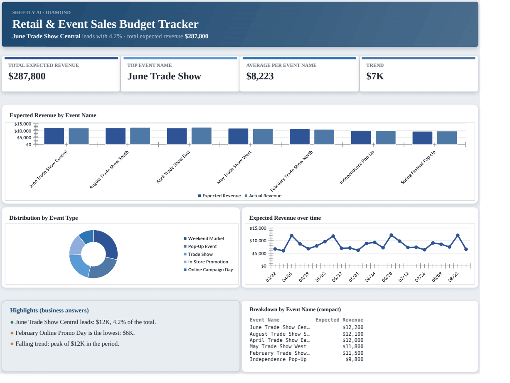Image resolution: width=510 pixels, height=383 pixels.
Task: Click the Online Campaign Day legend entry
Action: [x=208, y=270]
